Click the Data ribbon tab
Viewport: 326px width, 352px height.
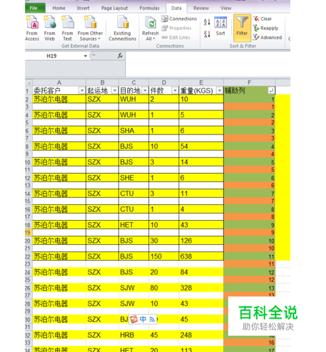176,8
